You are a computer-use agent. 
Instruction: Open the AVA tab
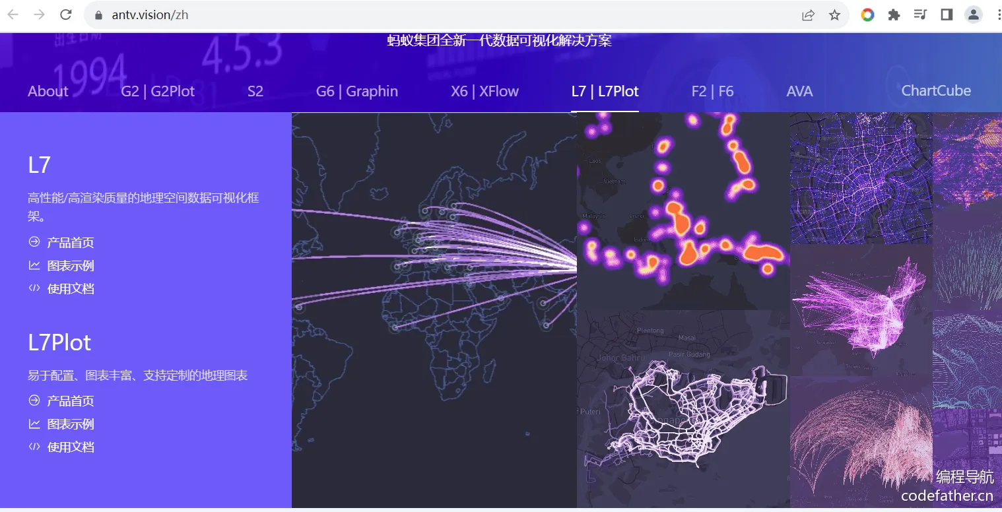[799, 91]
